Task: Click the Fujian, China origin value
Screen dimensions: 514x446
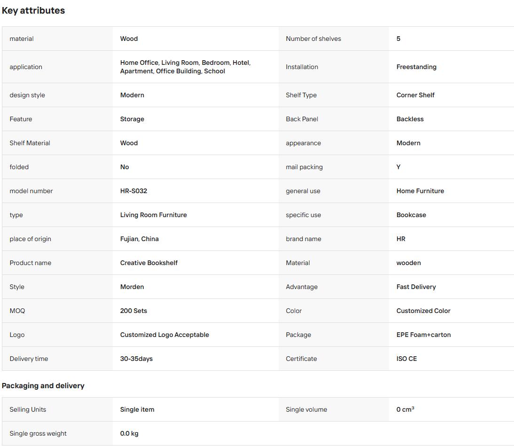Action: click(x=140, y=239)
